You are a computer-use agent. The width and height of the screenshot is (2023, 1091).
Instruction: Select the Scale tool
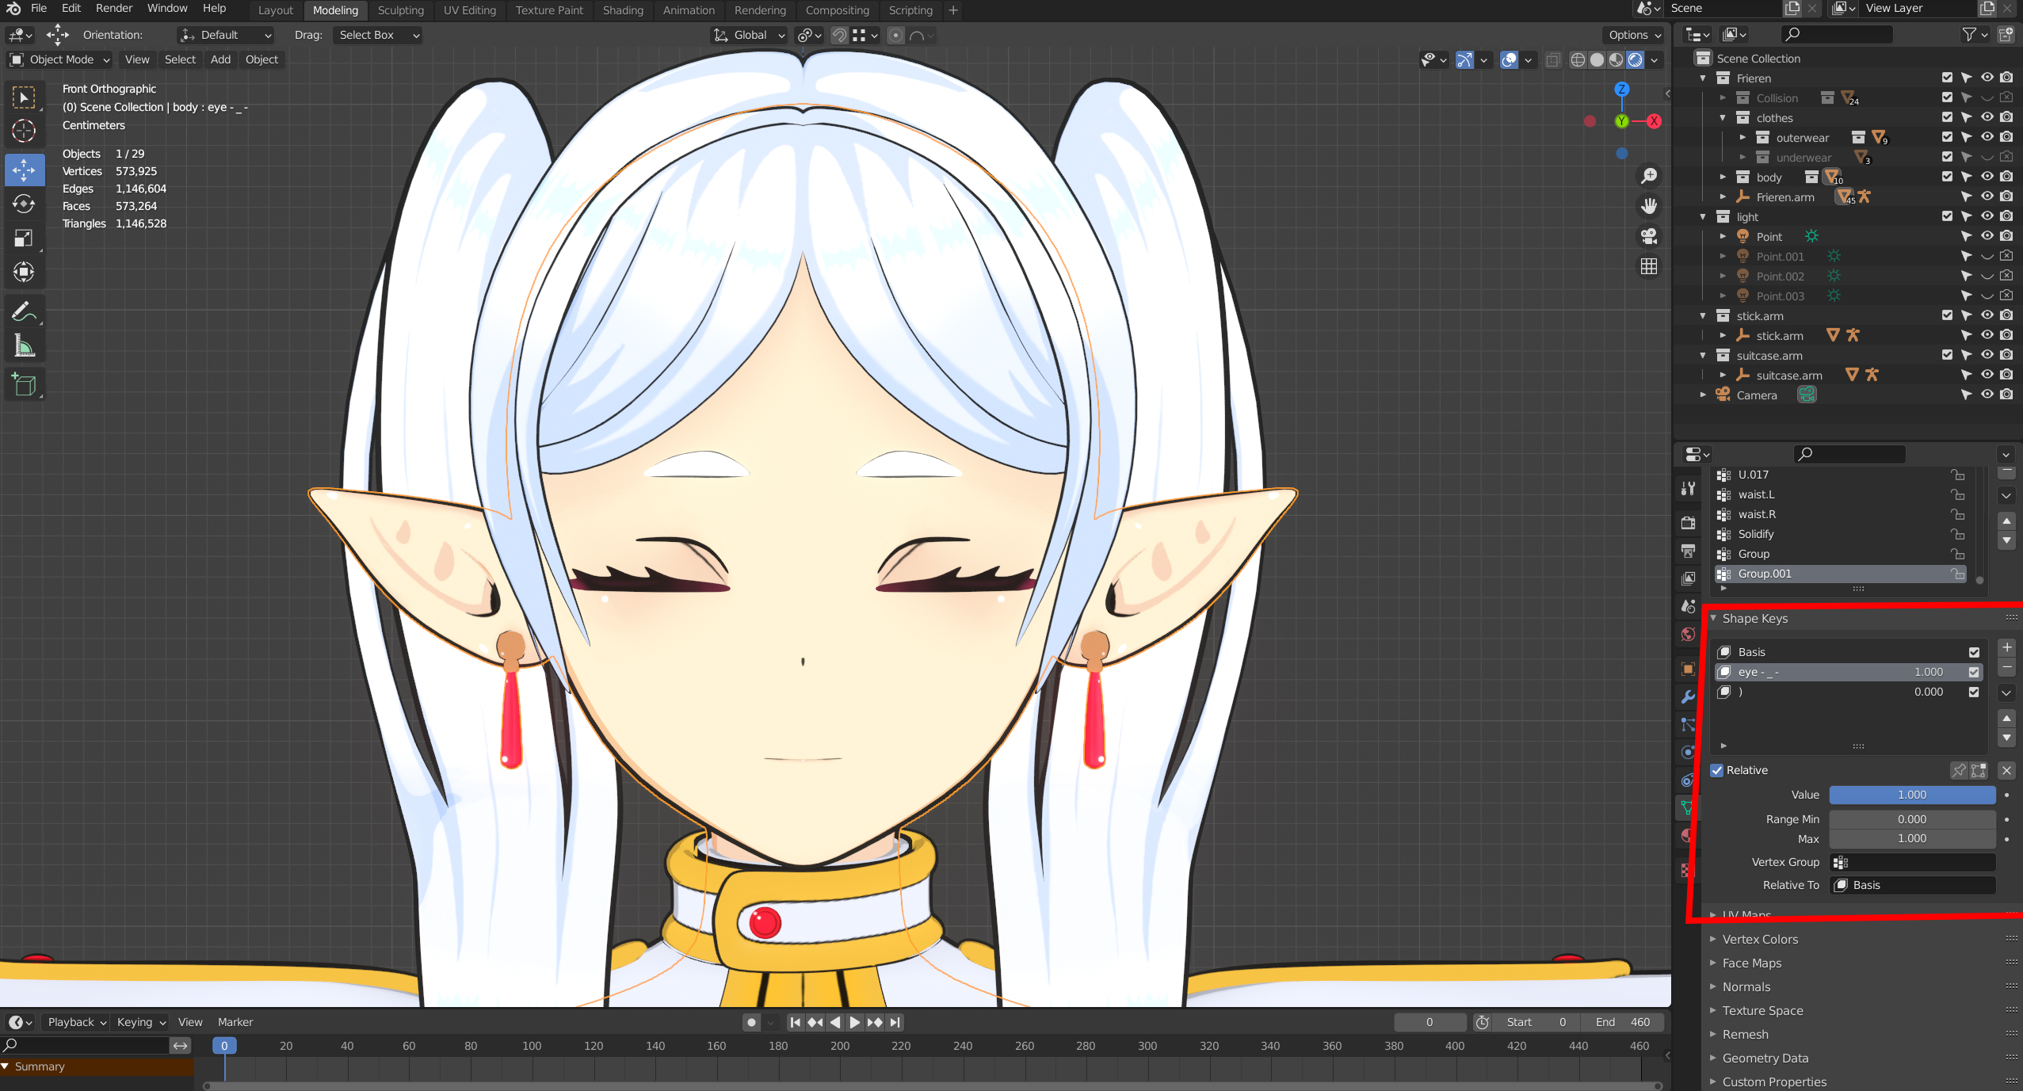coord(24,238)
